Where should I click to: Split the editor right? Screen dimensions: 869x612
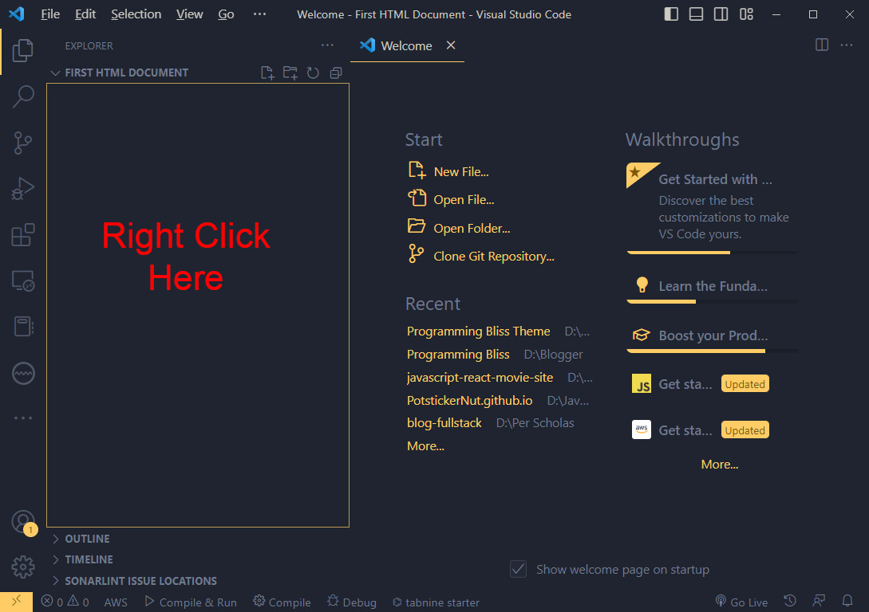pyautogui.click(x=822, y=45)
